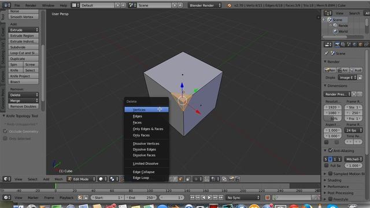Select the Constraints properties tab icon
Viewport: 370px width, 208px height.
point(366,44)
